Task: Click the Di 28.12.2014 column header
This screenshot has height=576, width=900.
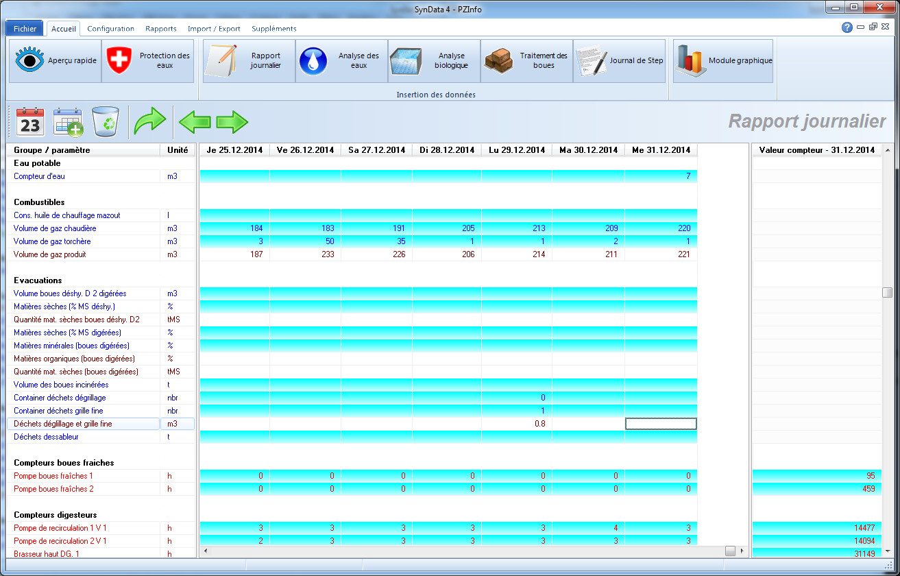Action: 447,150
